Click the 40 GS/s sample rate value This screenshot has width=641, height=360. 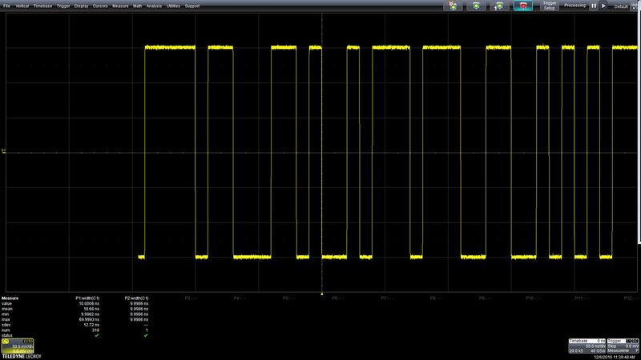click(598, 351)
